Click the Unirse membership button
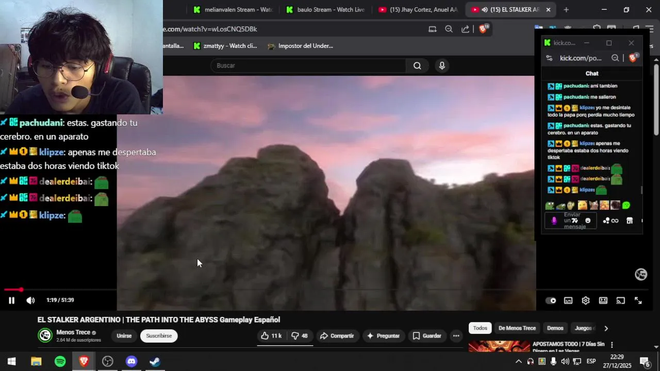The image size is (660, 371). point(124,336)
